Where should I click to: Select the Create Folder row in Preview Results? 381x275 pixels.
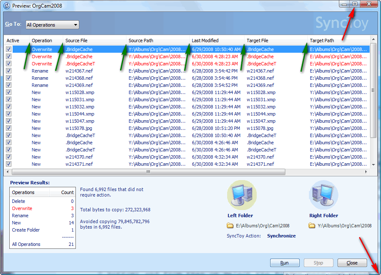[x=43, y=230]
